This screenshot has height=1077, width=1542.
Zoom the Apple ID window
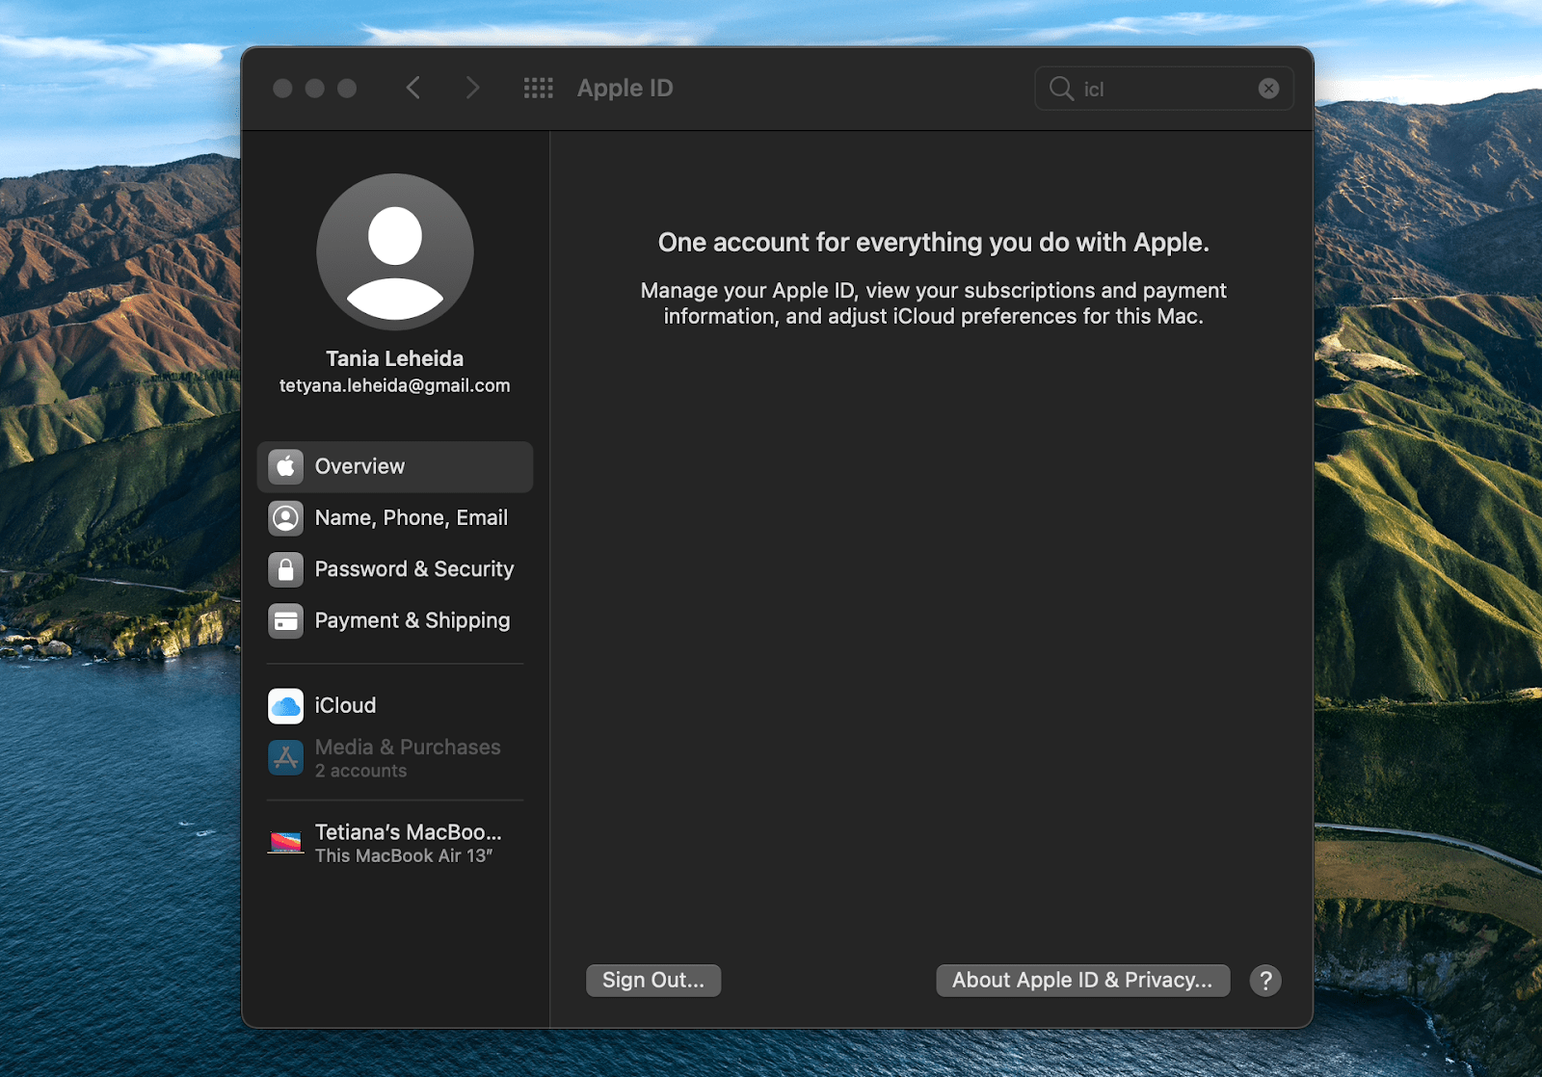(x=347, y=89)
